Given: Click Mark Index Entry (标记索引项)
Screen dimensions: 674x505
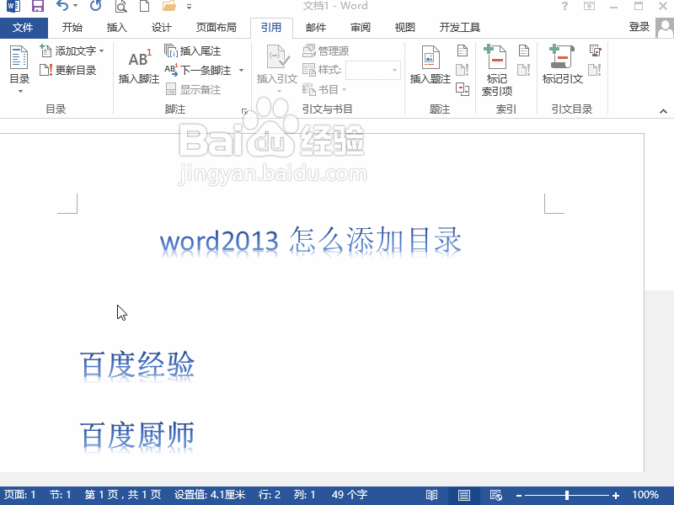Looking at the screenshot, I should [497, 71].
